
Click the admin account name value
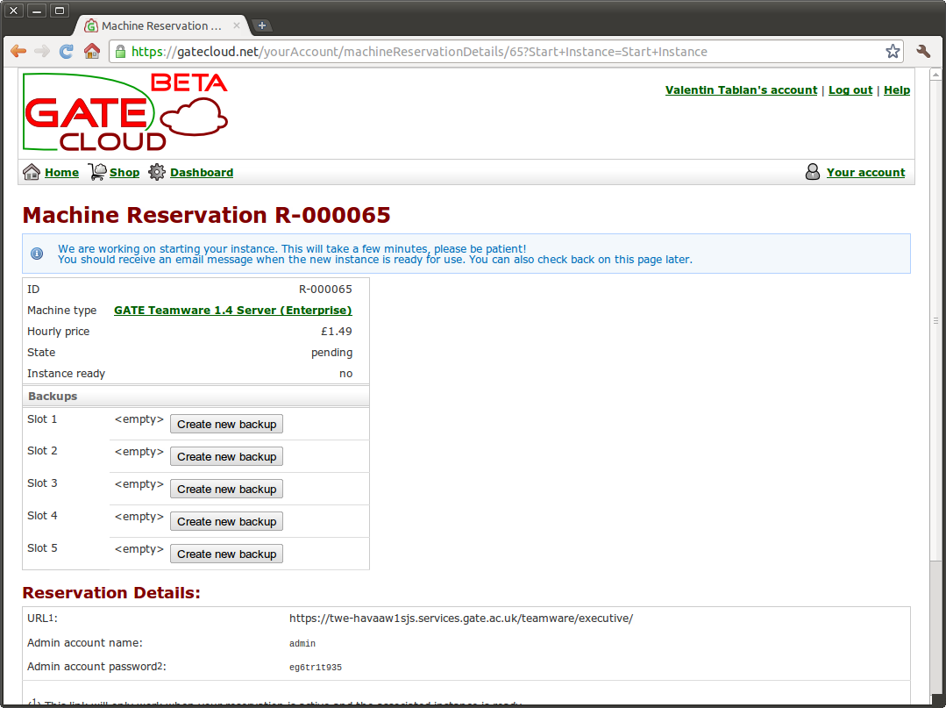pyautogui.click(x=302, y=643)
